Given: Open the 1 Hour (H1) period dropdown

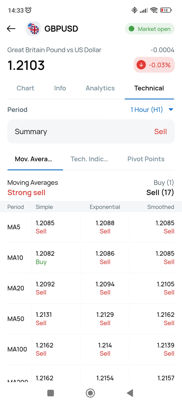Looking at the screenshot, I should (x=152, y=110).
